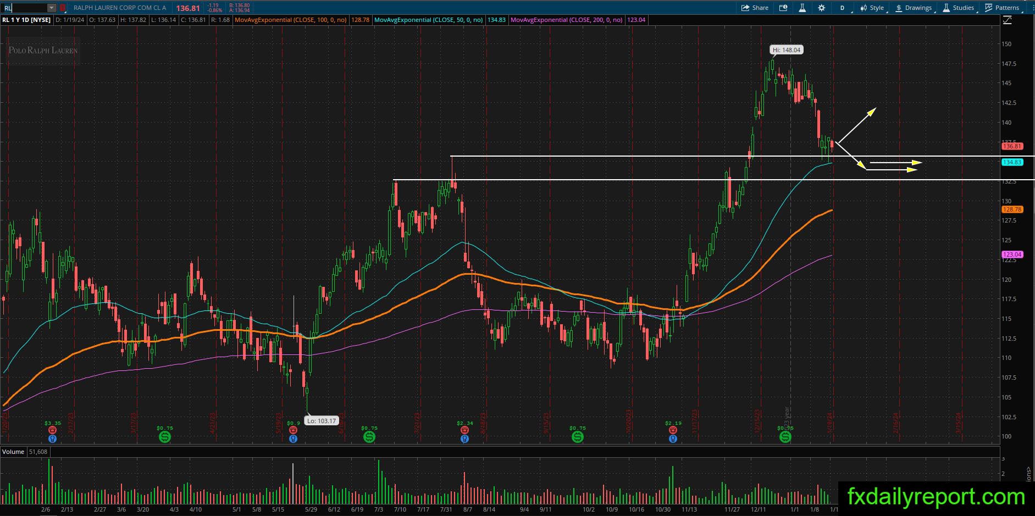Click the curve icon above the price axis
Viewport: 1035px width, 516px height.
click(1008, 20)
